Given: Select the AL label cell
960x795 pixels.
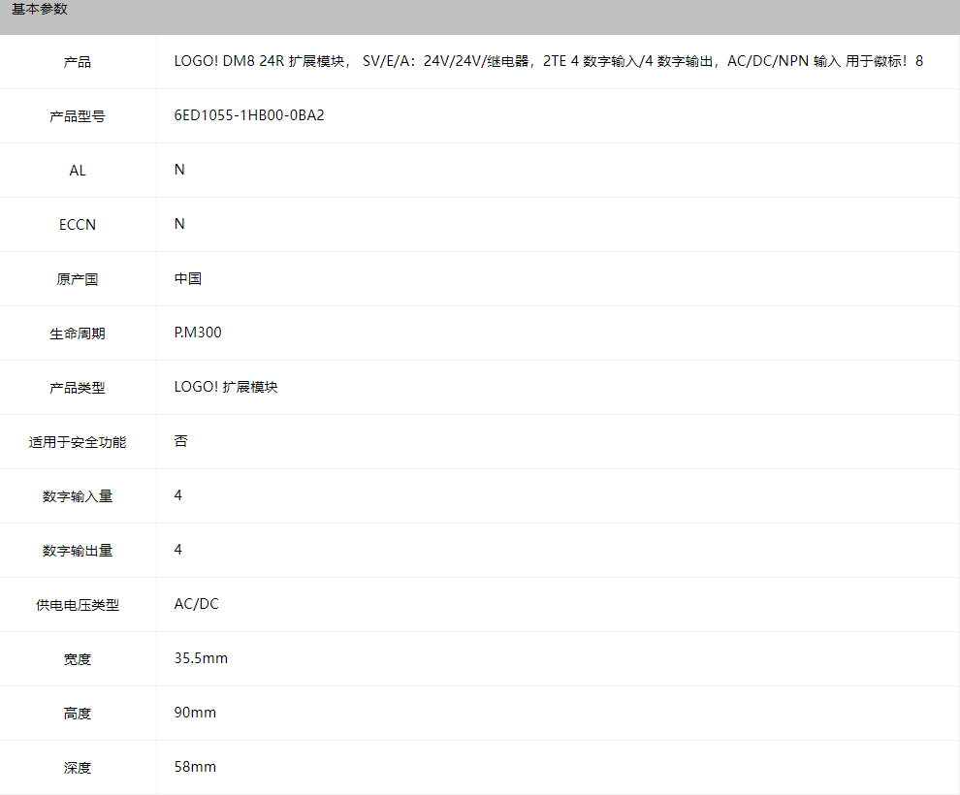Looking at the screenshot, I should coord(78,171).
